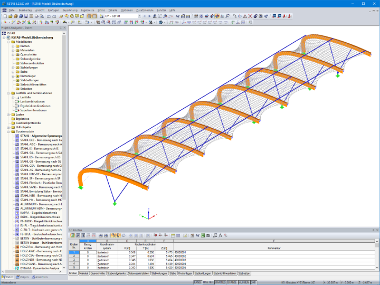Image resolution: width=380 pixels, height=285 pixels.
Task: Toggle RASTER grid in status bar
Action: pyautogui.click(x=208, y=282)
